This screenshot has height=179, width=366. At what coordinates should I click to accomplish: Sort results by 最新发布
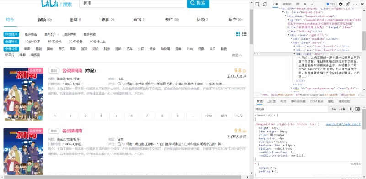50,34
